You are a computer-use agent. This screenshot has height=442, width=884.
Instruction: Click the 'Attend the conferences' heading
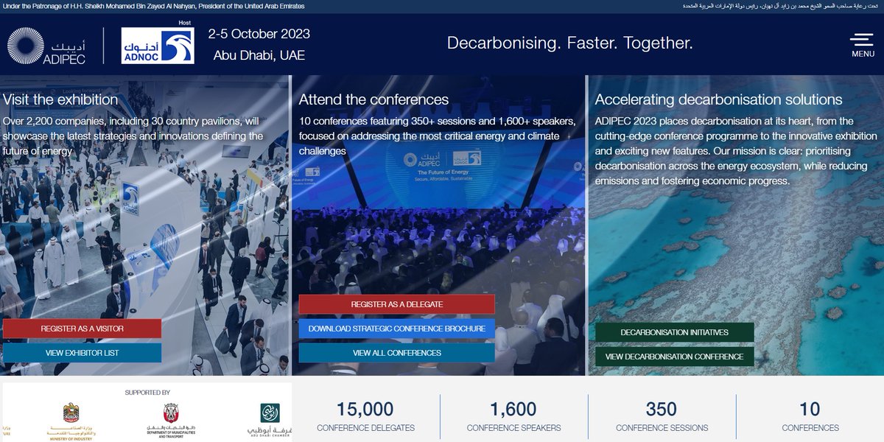pyautogui.click(x=373, y=99)
